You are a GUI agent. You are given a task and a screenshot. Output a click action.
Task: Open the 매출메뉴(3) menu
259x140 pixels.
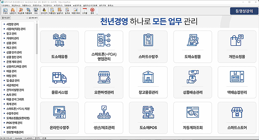point(26,5)
